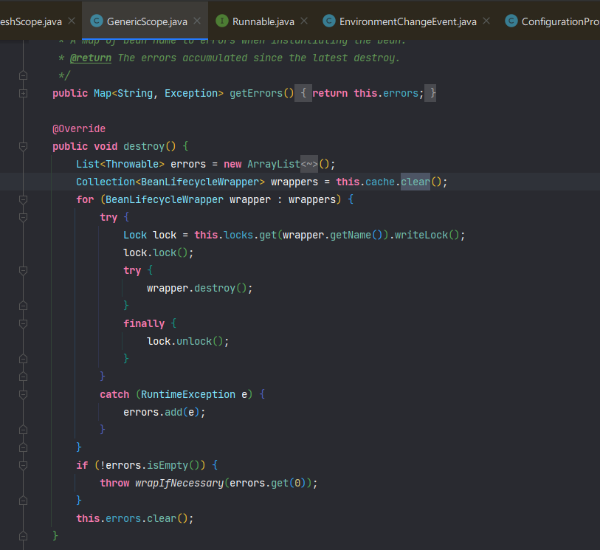Open the eshScope.java tab
The height and width of the screenshot is (550, 600).
(x=30, y=21)
